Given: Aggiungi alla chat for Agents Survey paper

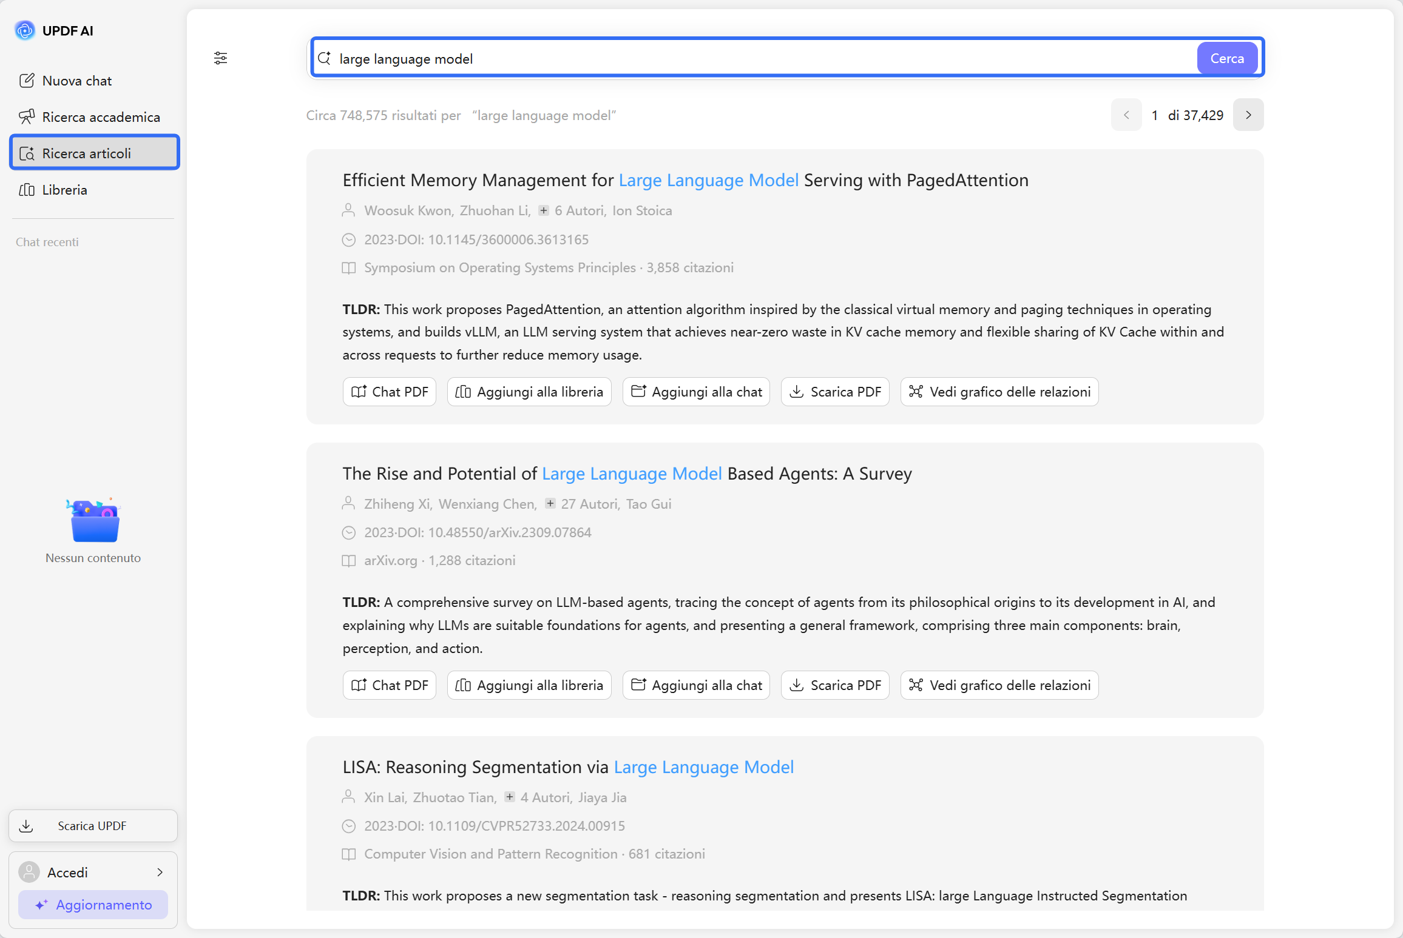Looking at the screenshot, I should coord(696,685).
